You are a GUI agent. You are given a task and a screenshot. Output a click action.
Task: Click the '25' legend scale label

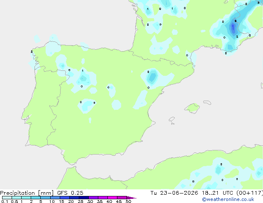point(80,201)
